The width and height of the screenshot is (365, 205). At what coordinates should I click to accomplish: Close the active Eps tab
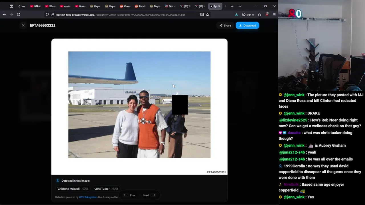pos(219,6)
